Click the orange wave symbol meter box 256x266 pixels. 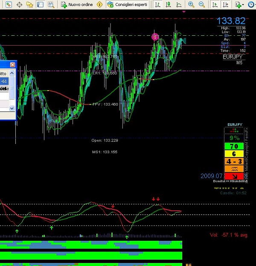(234, 169)
